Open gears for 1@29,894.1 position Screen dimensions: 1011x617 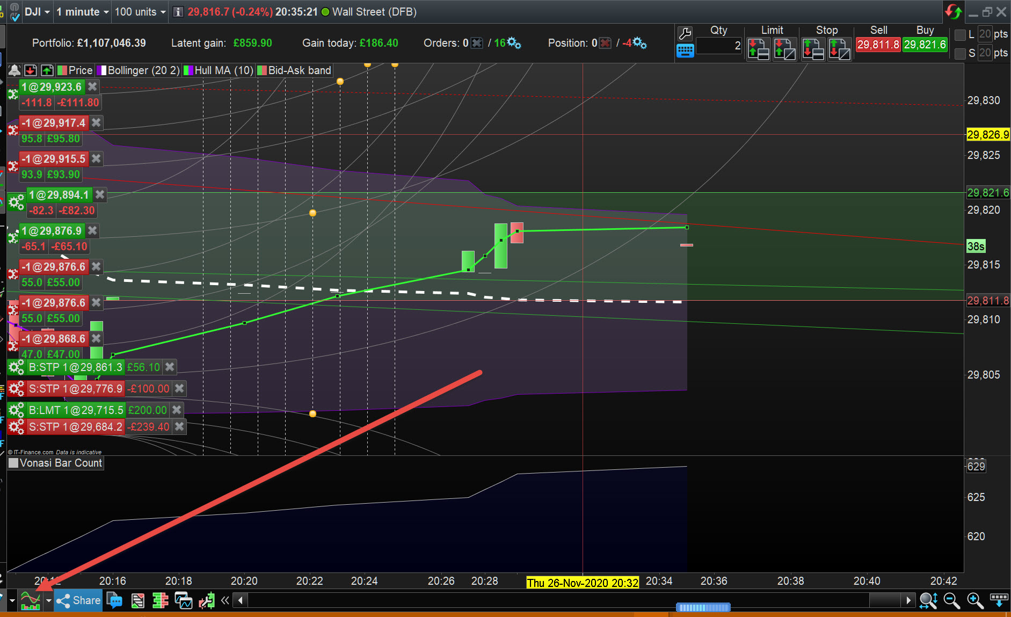pos(17,201)
